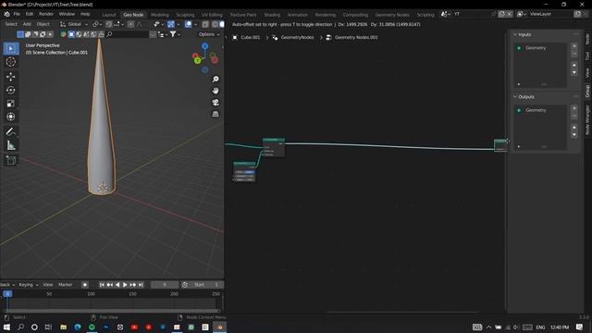Click the green Y axis gizmo ball
The height and width of the screenshot is (333, 592).
point(197,60)
